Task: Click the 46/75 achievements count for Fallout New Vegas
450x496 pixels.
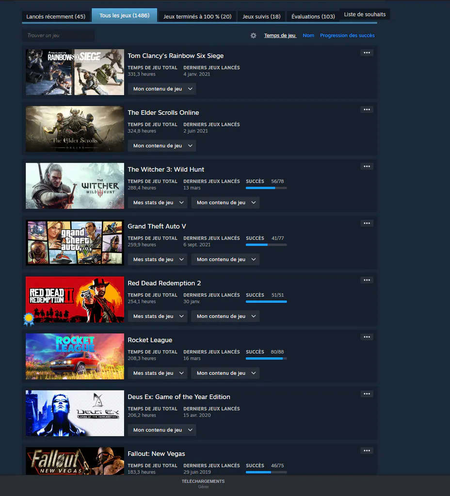Action: [277, 465]
